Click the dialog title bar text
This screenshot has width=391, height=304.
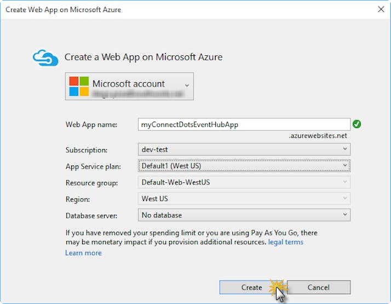63,9
